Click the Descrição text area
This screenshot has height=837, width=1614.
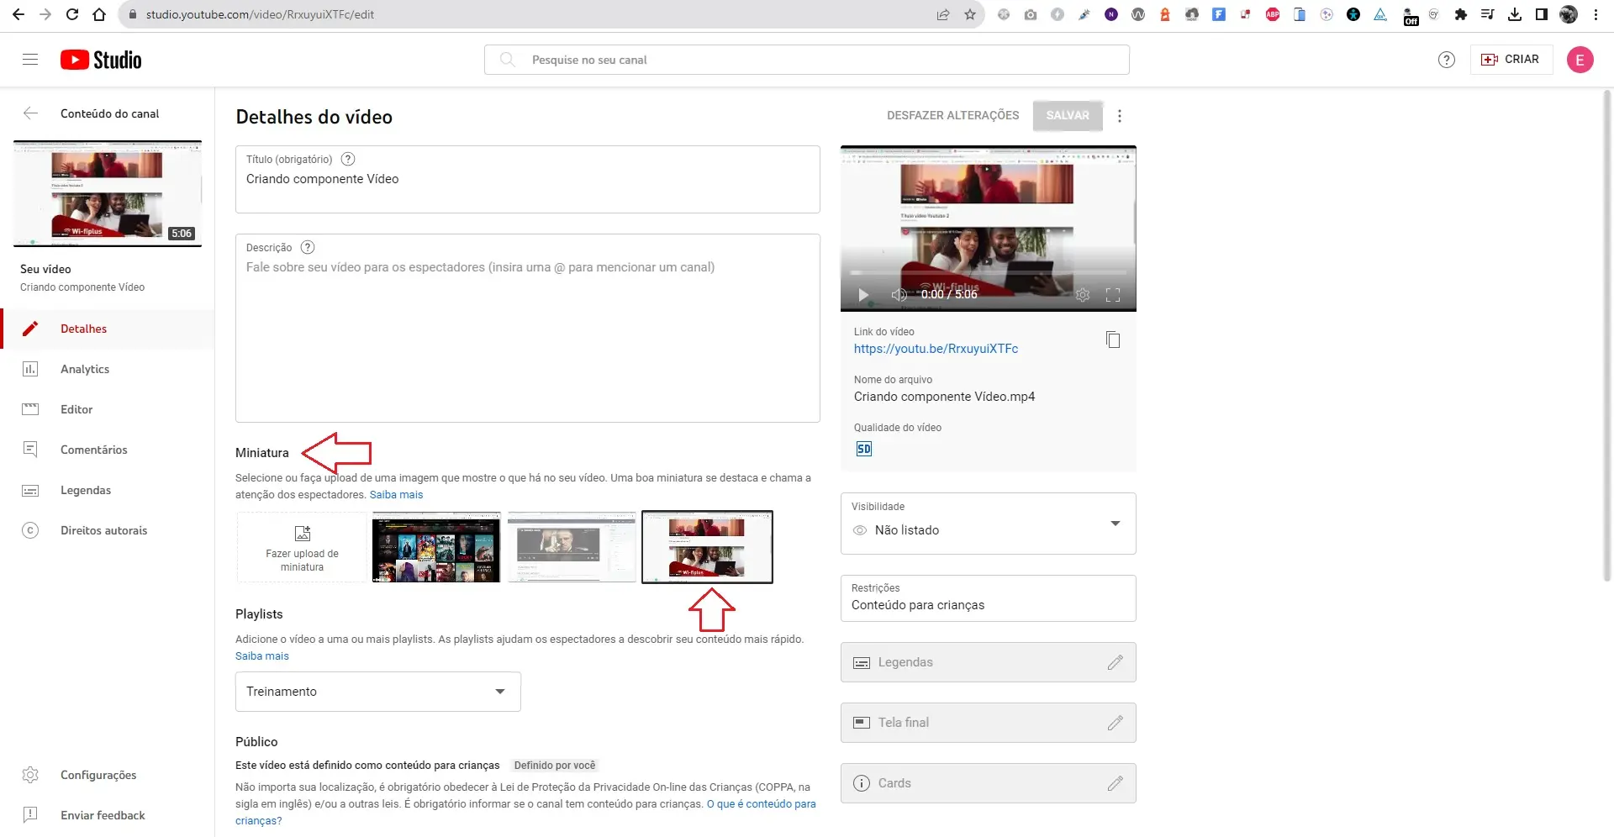click(x=528, y=328)
